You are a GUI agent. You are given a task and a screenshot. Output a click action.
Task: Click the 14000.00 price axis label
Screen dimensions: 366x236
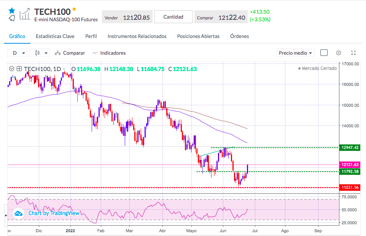tap(350, 126)
